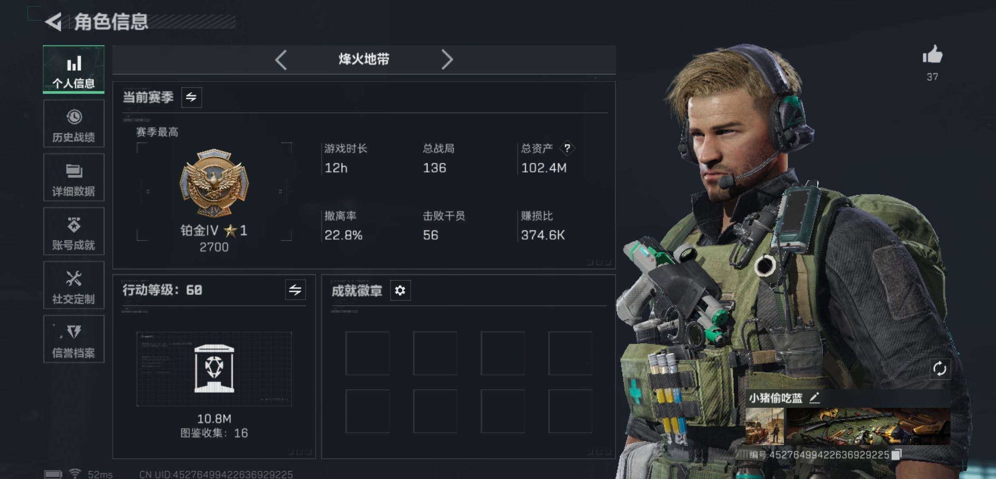The height and width of the screenshot is (479, 996).
Task: Open the 历史战绩 tab
Action: (74, 123)
